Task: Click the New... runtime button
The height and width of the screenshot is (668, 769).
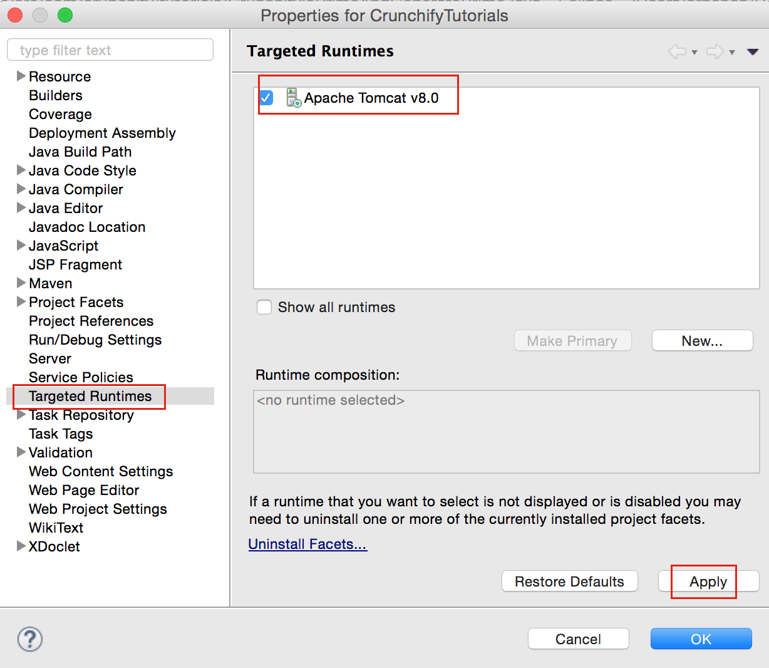Action: [x=702, y=341]
